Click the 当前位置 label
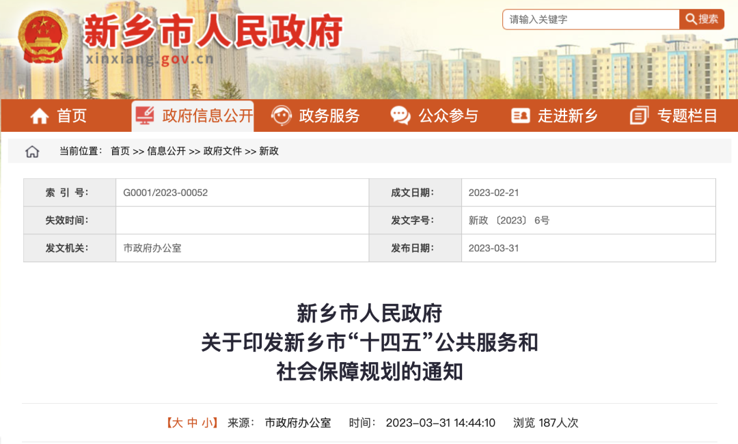Viewport: 738px width, 444px height. (x=81, y=151)
